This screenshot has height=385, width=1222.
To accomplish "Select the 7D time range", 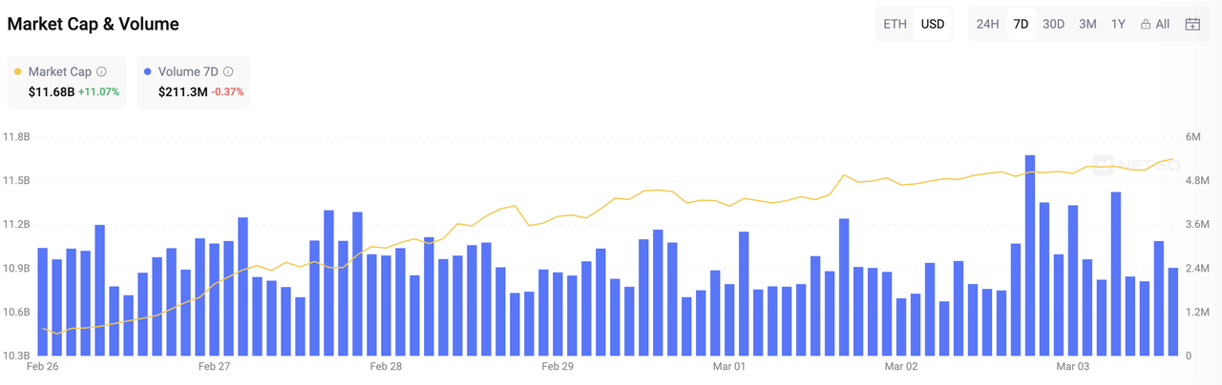I will pyautogui.click(x=1021, y=24).
